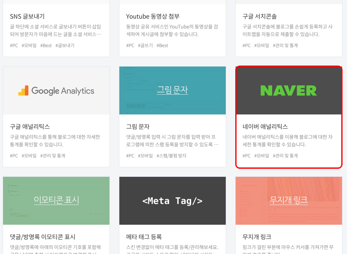Click the #모바일 tag under 네이버 애널리틱스

(x=262, y=156)
